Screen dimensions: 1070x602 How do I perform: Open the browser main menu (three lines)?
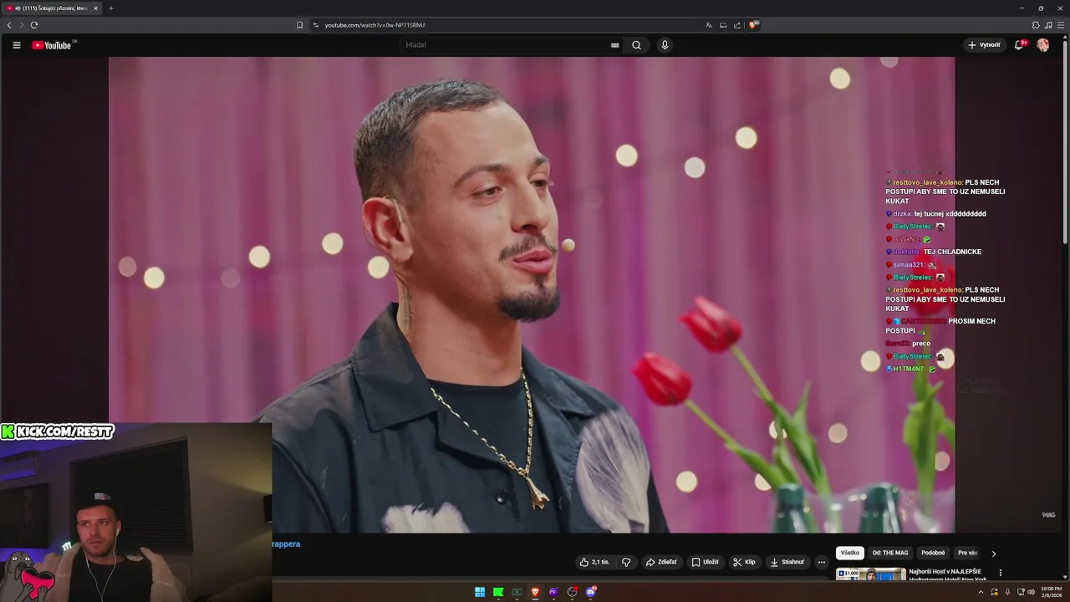pyautogui.click(x=1061, y=25)
